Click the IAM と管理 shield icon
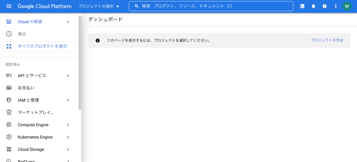 pyautogui.click(x=9, y=100)
